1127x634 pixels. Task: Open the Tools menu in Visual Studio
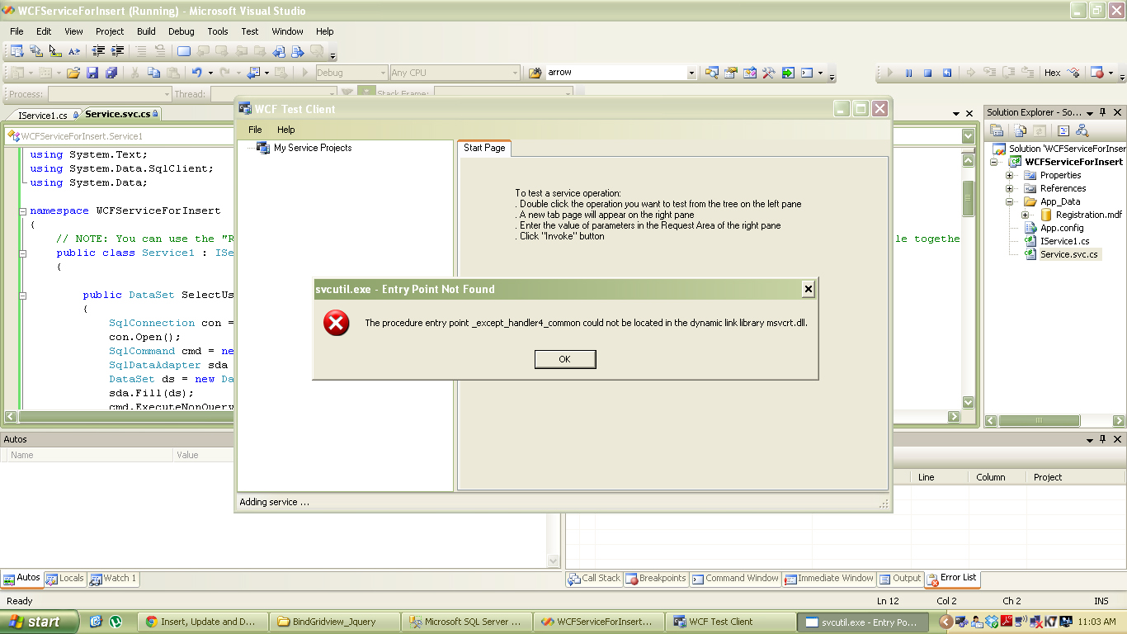pos(218,31)
